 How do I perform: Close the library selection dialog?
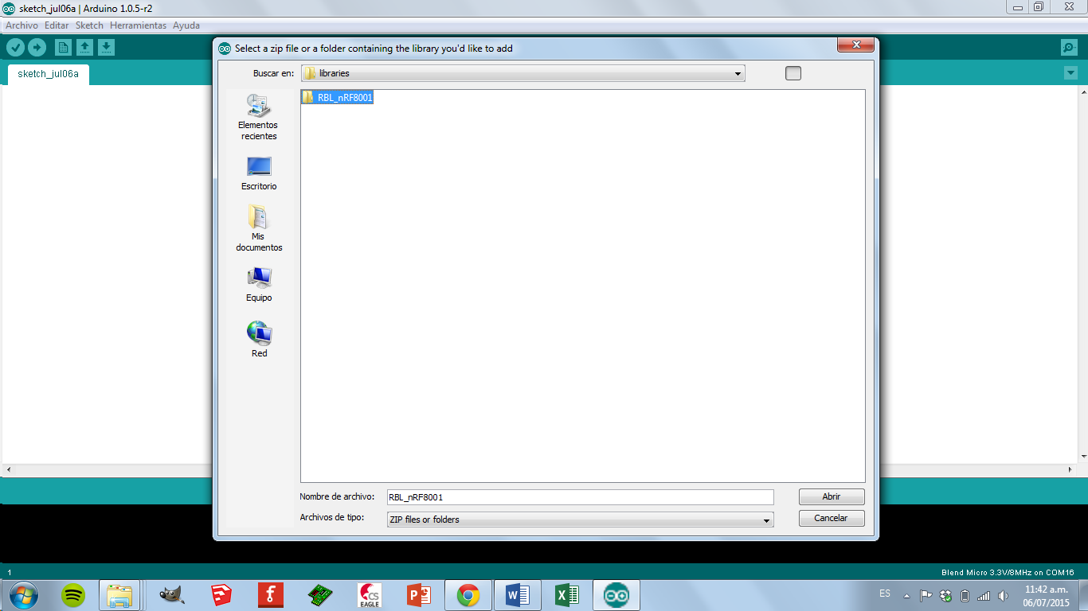[856, 45]
